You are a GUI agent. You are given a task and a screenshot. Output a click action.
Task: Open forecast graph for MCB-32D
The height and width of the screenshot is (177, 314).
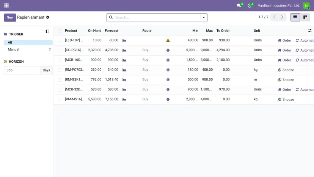tap(124, 90)
